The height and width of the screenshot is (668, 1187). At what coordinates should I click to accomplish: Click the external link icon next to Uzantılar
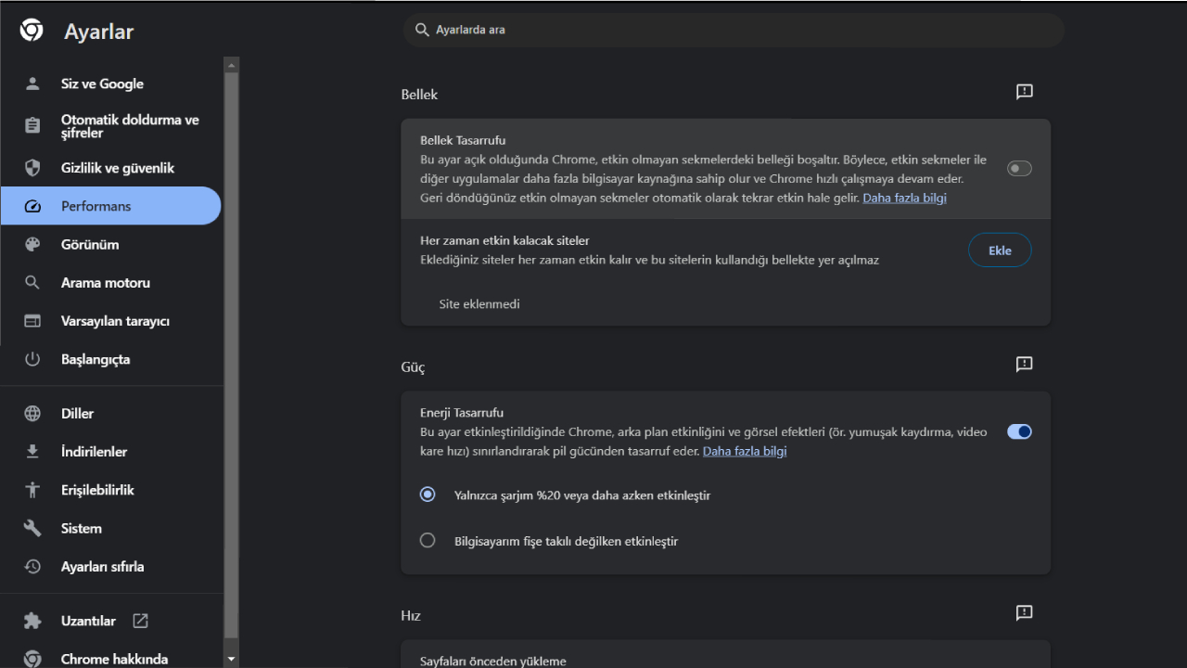point(141,621)
